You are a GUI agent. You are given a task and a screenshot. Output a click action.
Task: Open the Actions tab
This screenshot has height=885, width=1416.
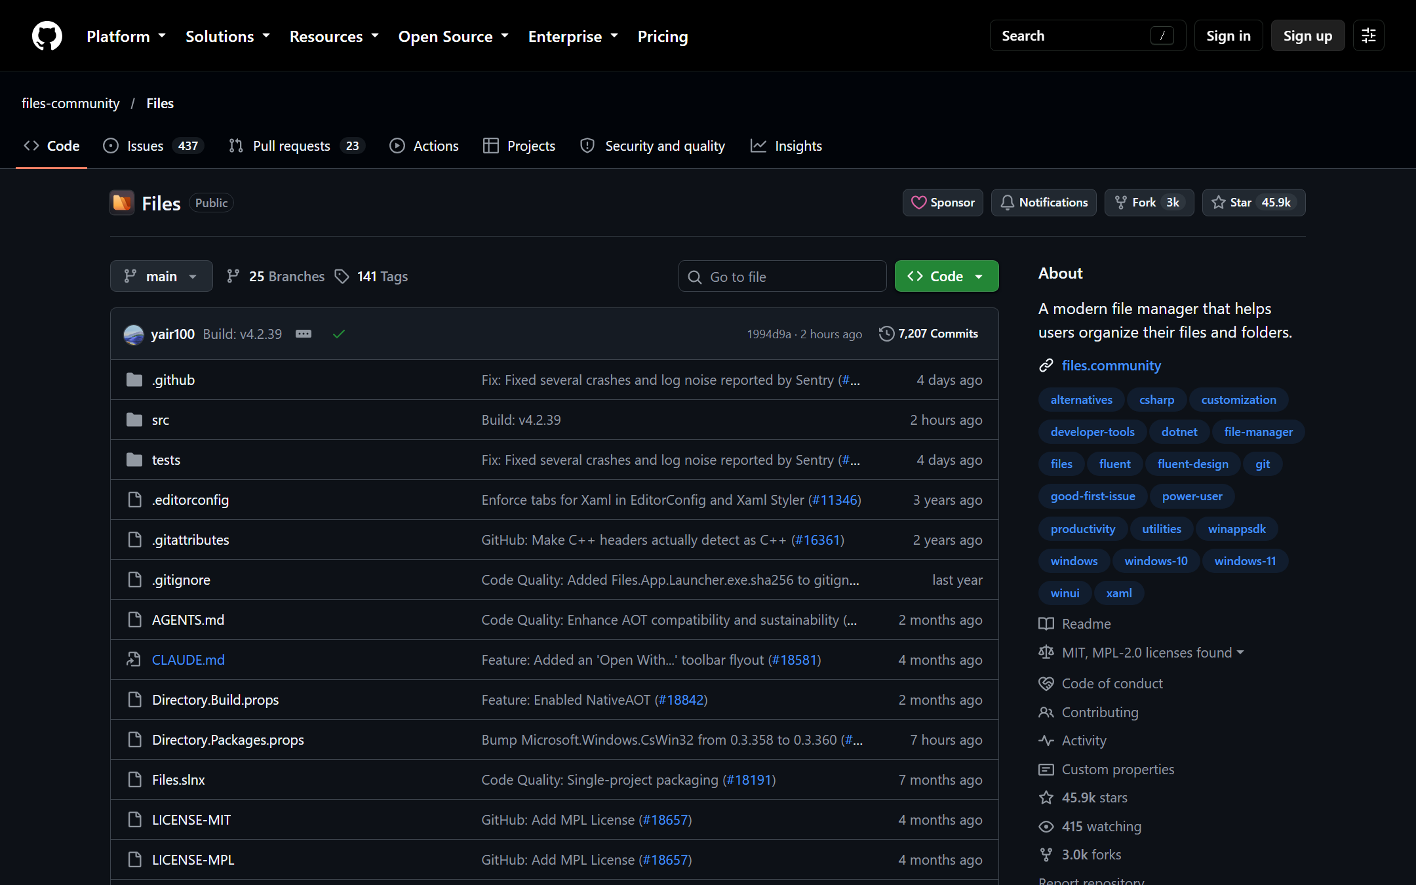click(x=424, y=146)
